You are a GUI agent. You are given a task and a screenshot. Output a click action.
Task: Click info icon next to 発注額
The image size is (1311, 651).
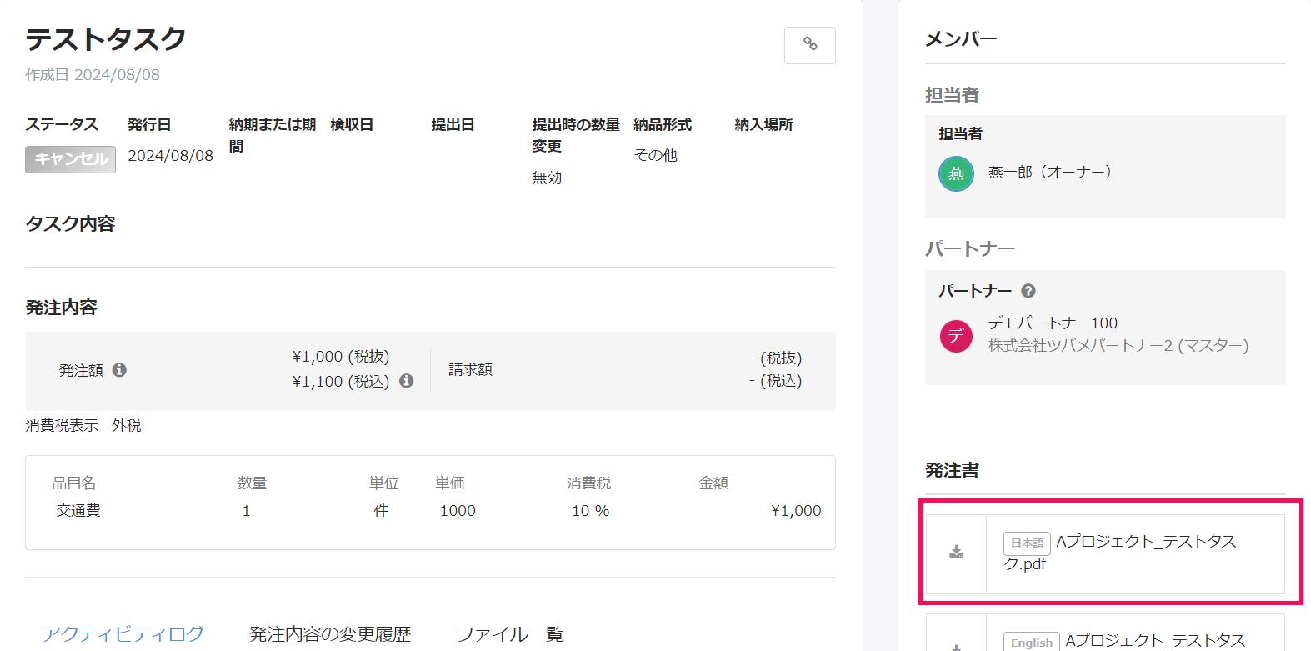click(119, 369)
